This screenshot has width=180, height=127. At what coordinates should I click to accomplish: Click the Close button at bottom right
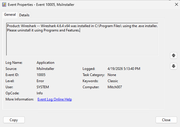[x=166, y=120]
